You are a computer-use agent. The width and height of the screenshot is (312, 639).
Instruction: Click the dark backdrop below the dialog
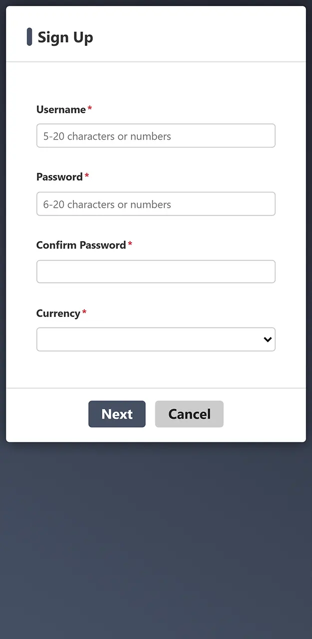(x=156, y=539)
